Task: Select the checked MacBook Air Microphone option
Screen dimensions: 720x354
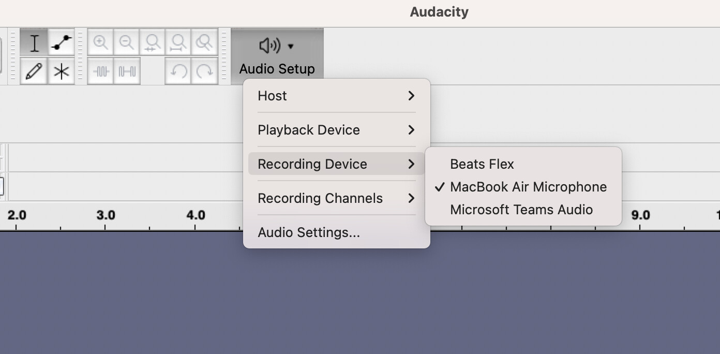Action: (x=528, y=187)
